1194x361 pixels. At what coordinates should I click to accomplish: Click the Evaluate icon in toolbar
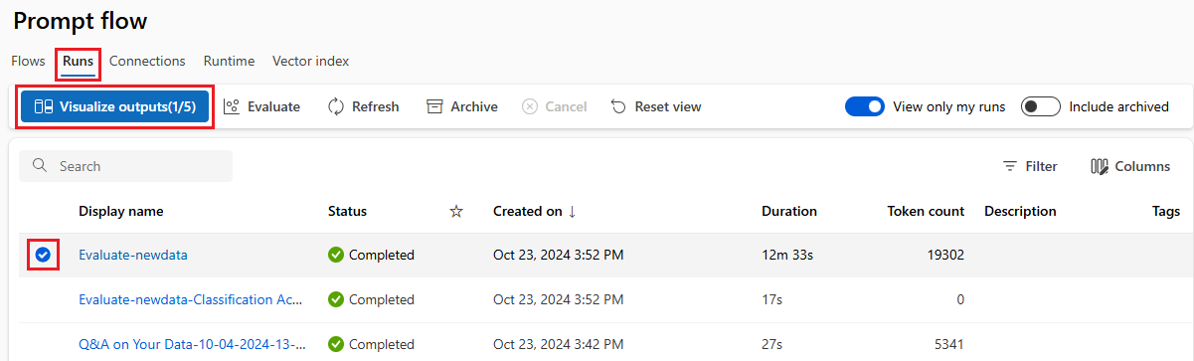coord(231,106)
